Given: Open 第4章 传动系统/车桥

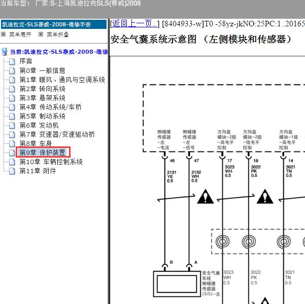Looking at the screenshot, I should click(x=50, y=107).
